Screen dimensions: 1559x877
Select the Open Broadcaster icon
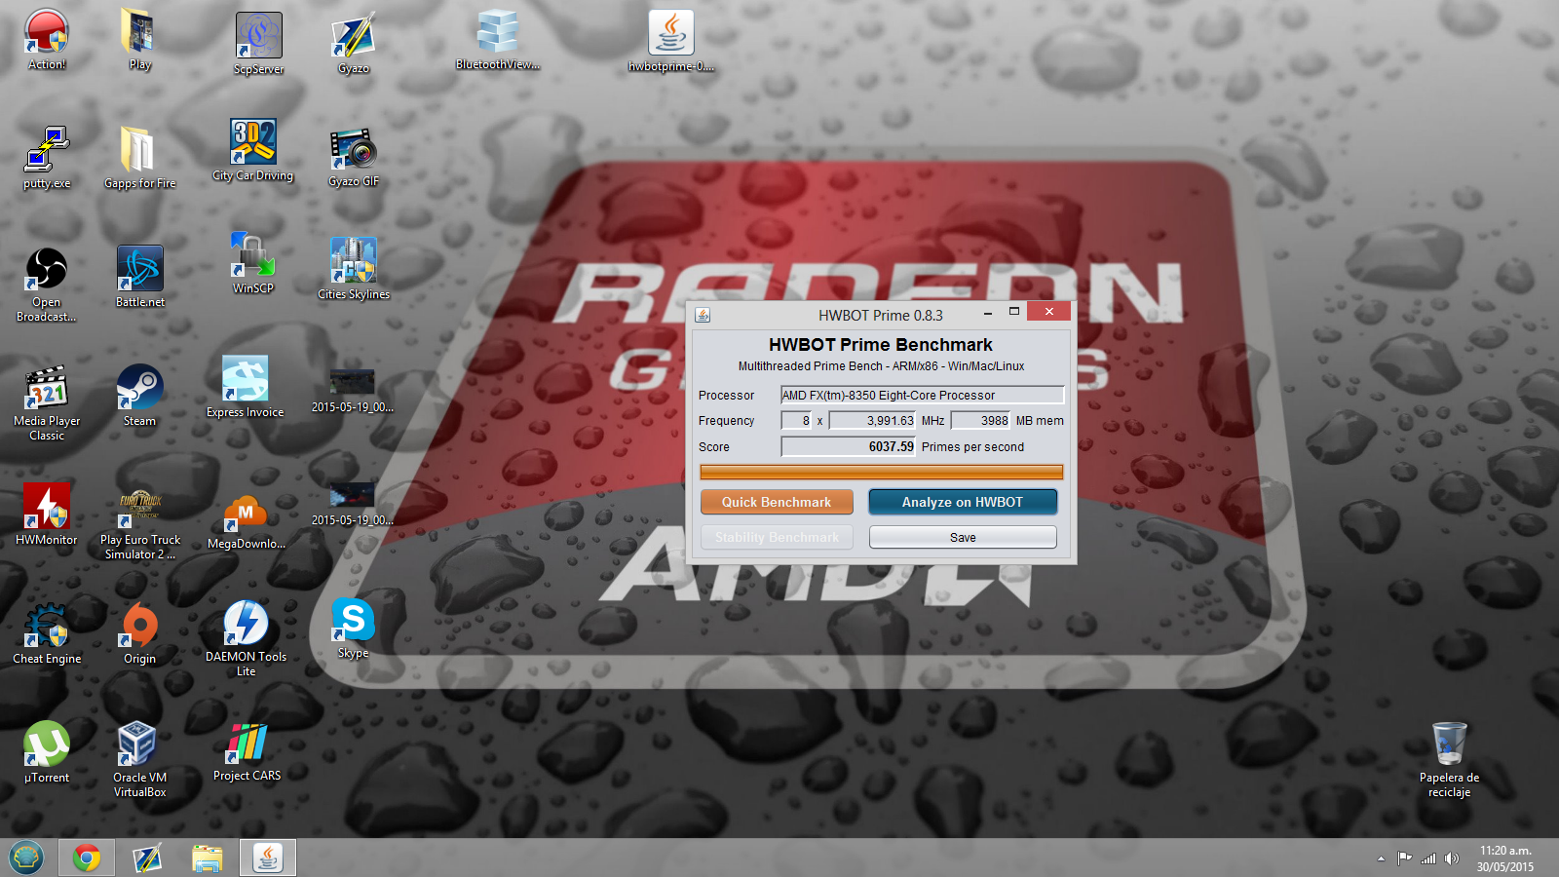click(46, 285)
